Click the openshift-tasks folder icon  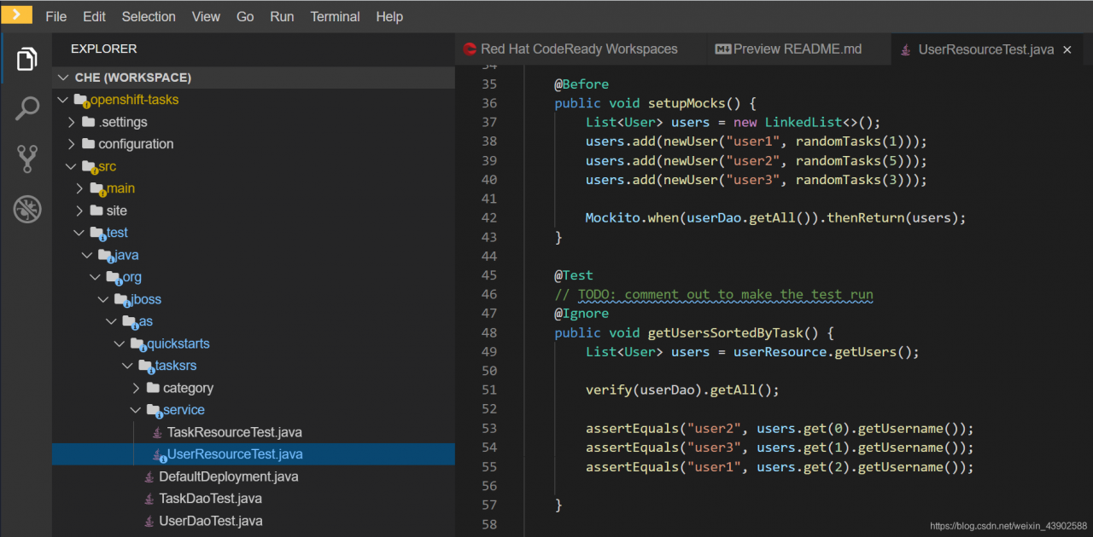click(x=82, y=100)
